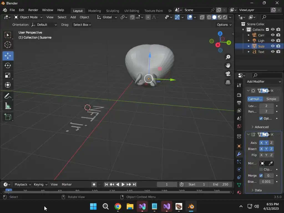
Task: Open the Options dropdown
Action: [x=224, y=25]
